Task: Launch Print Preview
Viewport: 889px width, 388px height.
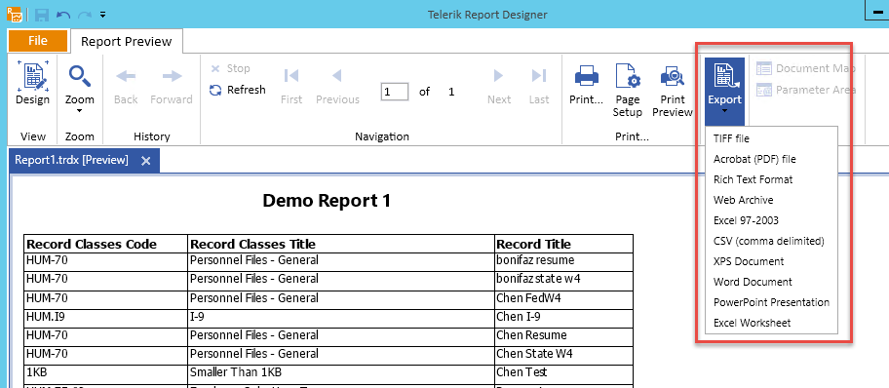Action: click(x=673, y=89)
